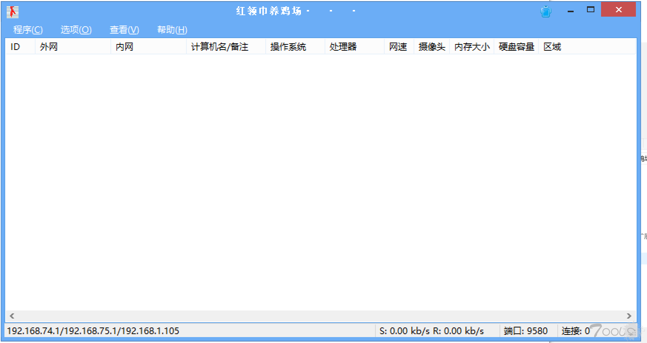
Task: Click the 外网 column header
Action: click(73, 47)
